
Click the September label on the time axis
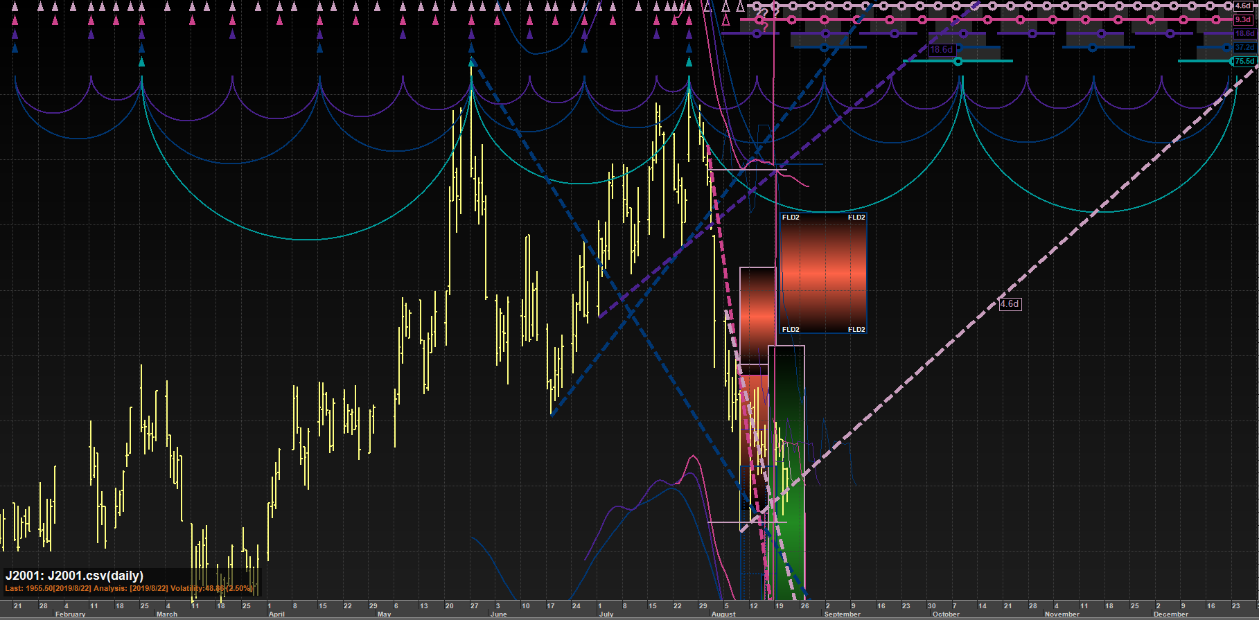843,614
